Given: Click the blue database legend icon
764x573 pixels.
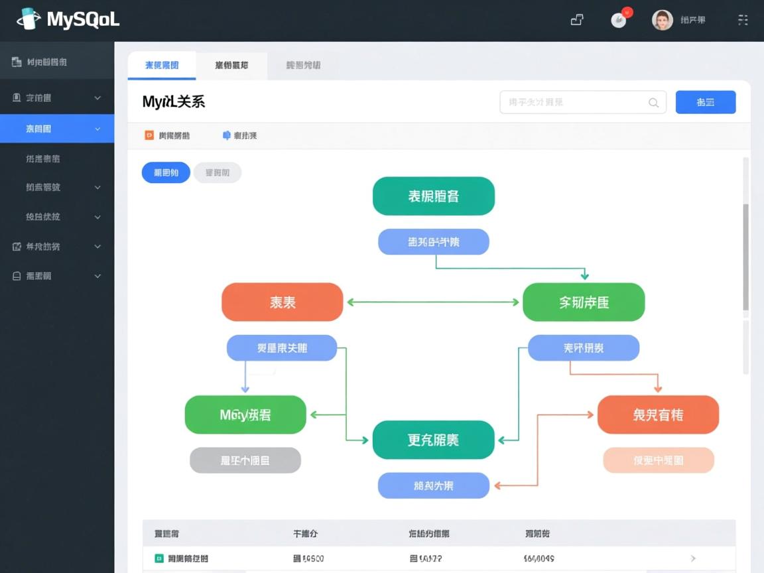Looking at the screenshot, I should pos(225,135).
